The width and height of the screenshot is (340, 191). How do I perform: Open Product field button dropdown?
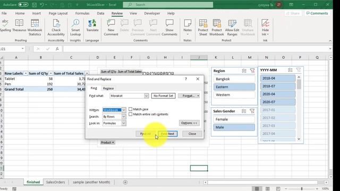click(107, 143)
